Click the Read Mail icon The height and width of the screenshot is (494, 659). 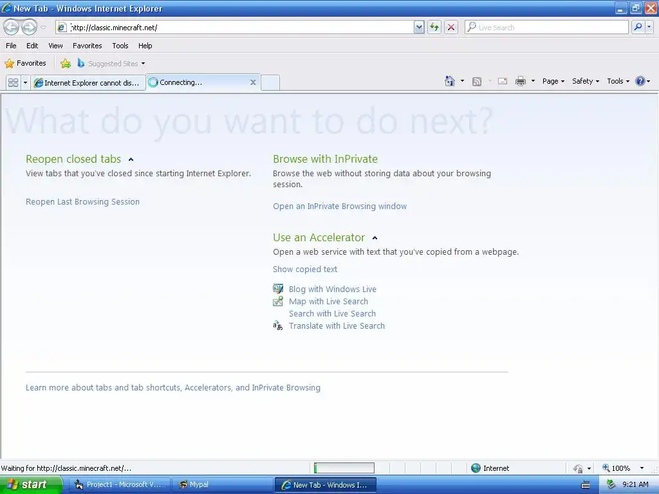[503, 82]
